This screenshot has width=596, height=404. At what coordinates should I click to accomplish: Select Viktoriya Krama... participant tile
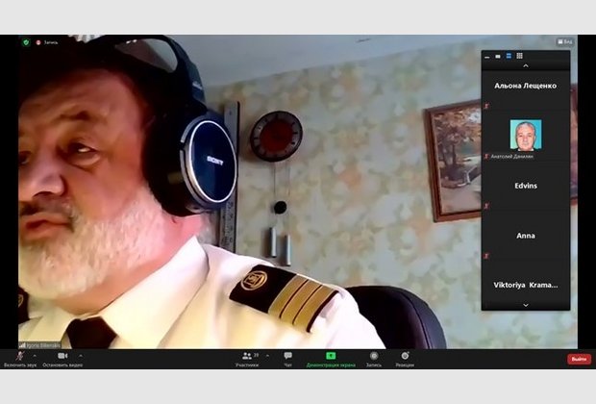pos(526,285)
